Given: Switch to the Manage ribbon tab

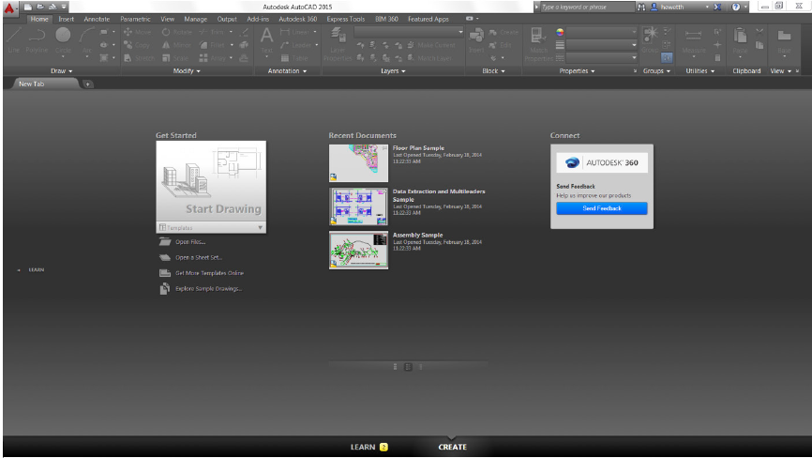Looking at the screenshot, I should pyautogui.click(x=195, y=19).
